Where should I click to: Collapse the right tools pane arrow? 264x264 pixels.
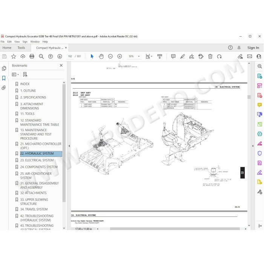point(253,146)
